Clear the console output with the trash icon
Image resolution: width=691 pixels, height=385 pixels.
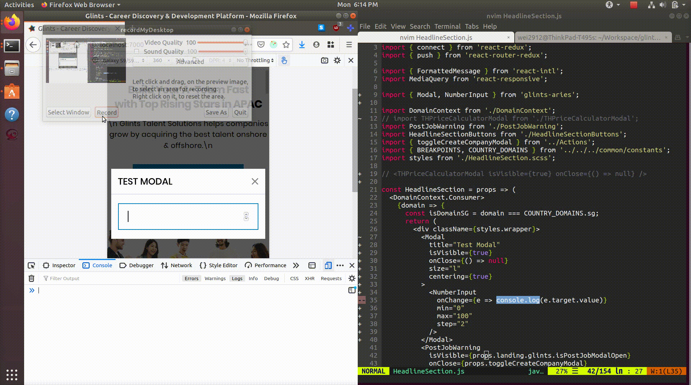31,278
